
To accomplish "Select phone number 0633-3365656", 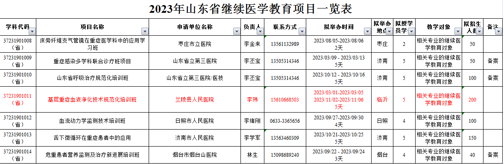I will click(285, 121).
